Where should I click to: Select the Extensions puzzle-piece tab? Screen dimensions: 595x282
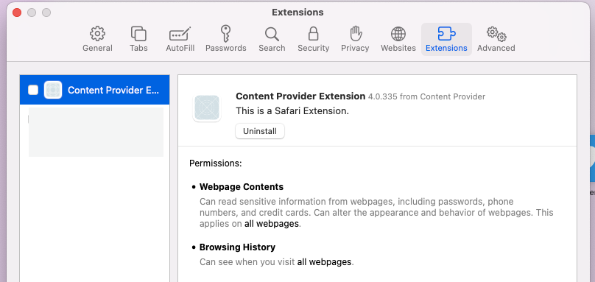(447, 40)
